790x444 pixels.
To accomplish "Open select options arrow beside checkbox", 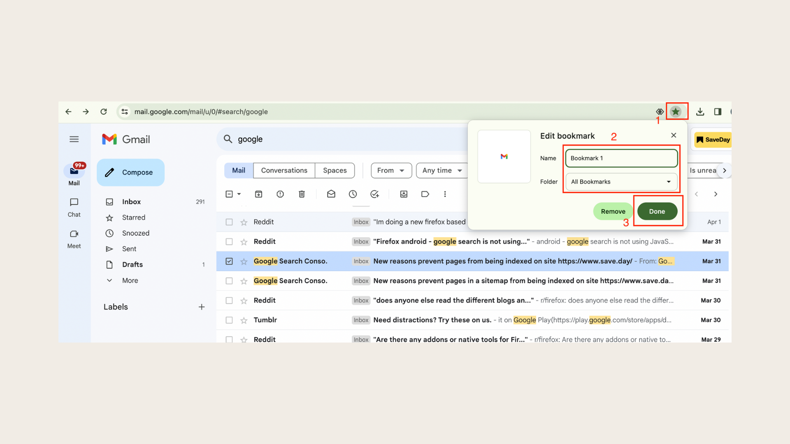I will coord(239,194).
